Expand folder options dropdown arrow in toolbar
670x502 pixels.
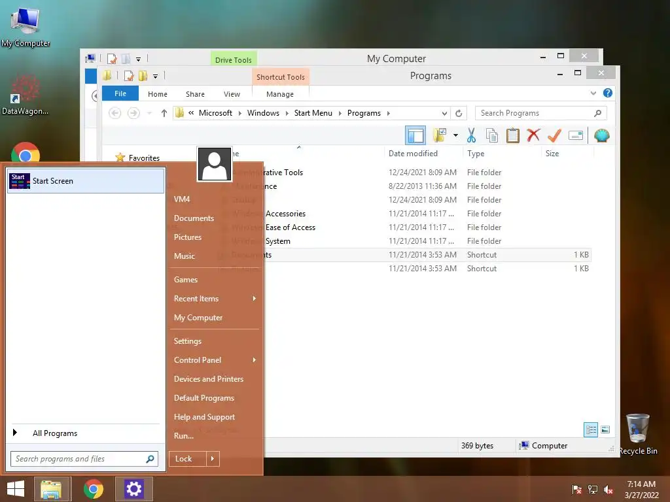click(455, 136)
